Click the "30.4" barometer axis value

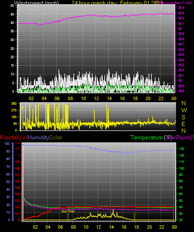click(181, 8)
